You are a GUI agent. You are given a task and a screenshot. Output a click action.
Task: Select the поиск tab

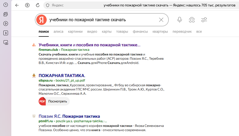click(x=44, y=31)
